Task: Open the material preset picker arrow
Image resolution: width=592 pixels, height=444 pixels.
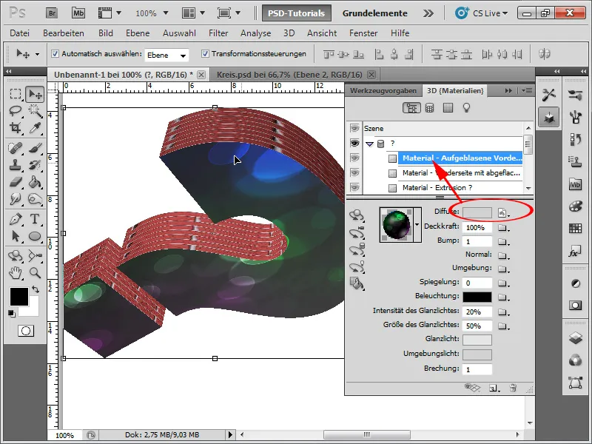Action: tap(417, 225)
